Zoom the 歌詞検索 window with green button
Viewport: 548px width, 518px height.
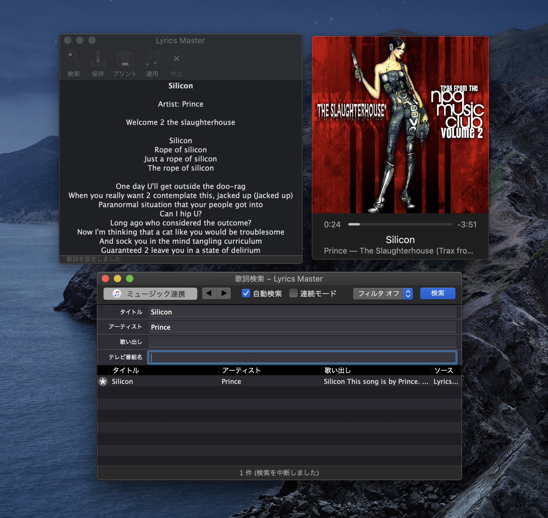tap(130, 279)
